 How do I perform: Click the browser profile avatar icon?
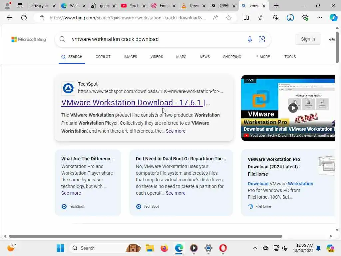coord(8,6)
